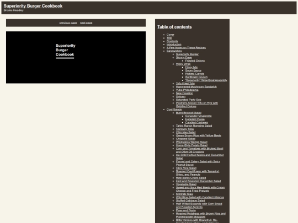Image resolution: width=298 pixels, height=223 pixels.
Task: Open A Few Notes on These Recipes
Action: pos(186,47)
